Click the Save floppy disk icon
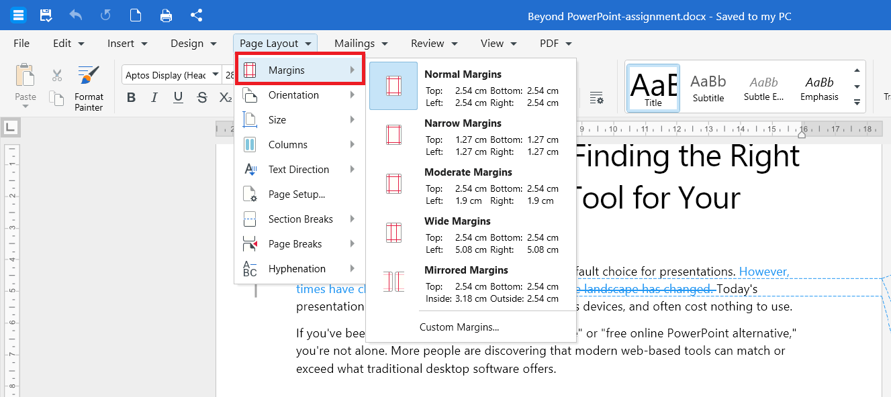891x397 pixels. pyautogui.click(x=46, y=15)
